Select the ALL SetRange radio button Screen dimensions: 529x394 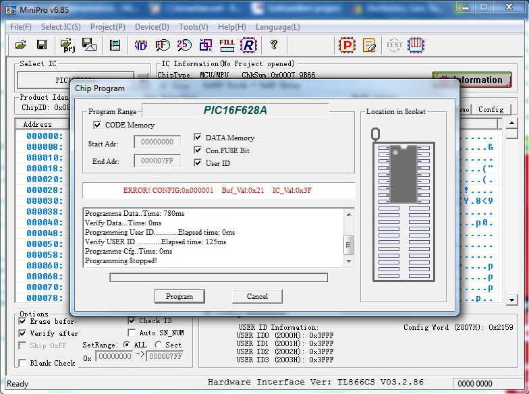[x=127, y=344]
